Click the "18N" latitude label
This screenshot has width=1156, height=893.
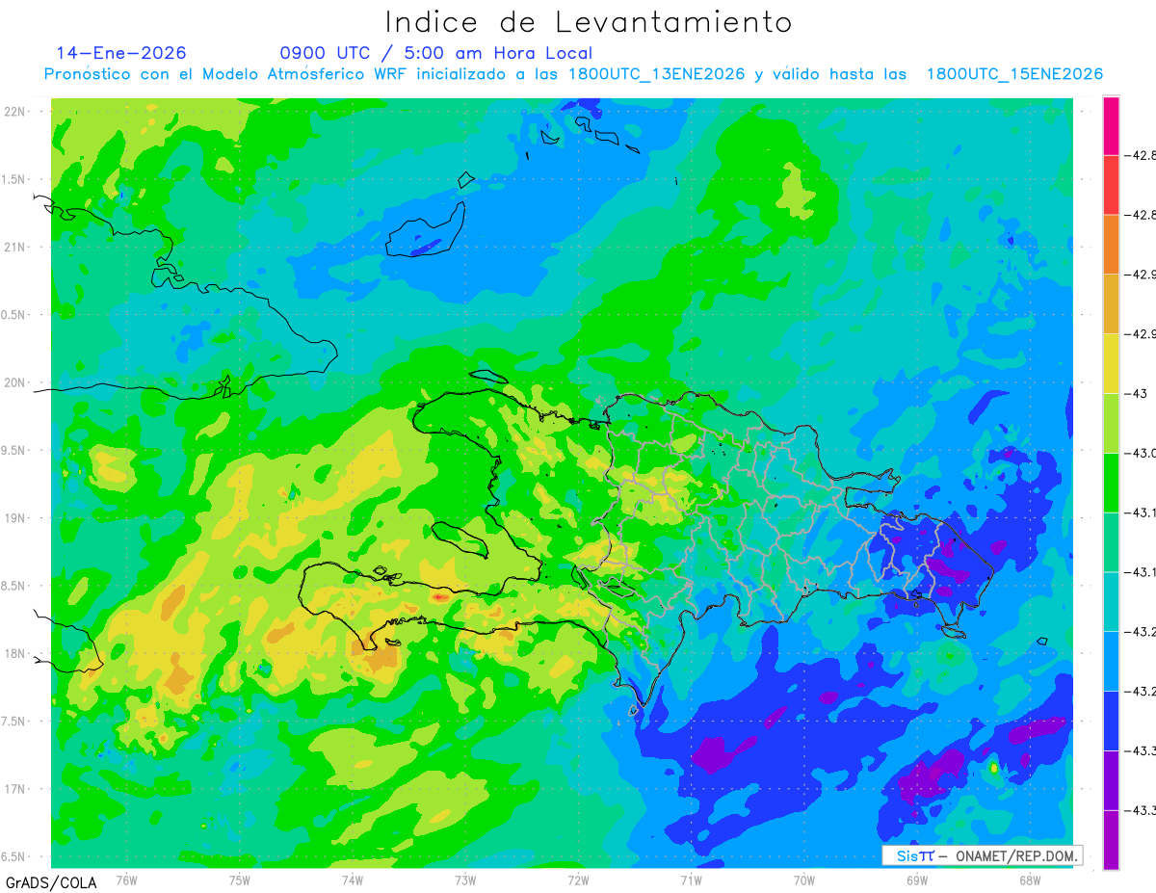[x=15, y=653]
